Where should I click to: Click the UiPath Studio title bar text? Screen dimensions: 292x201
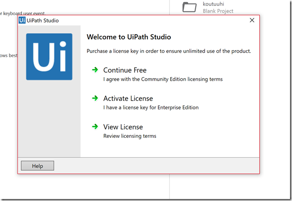[x=43, y=20]
